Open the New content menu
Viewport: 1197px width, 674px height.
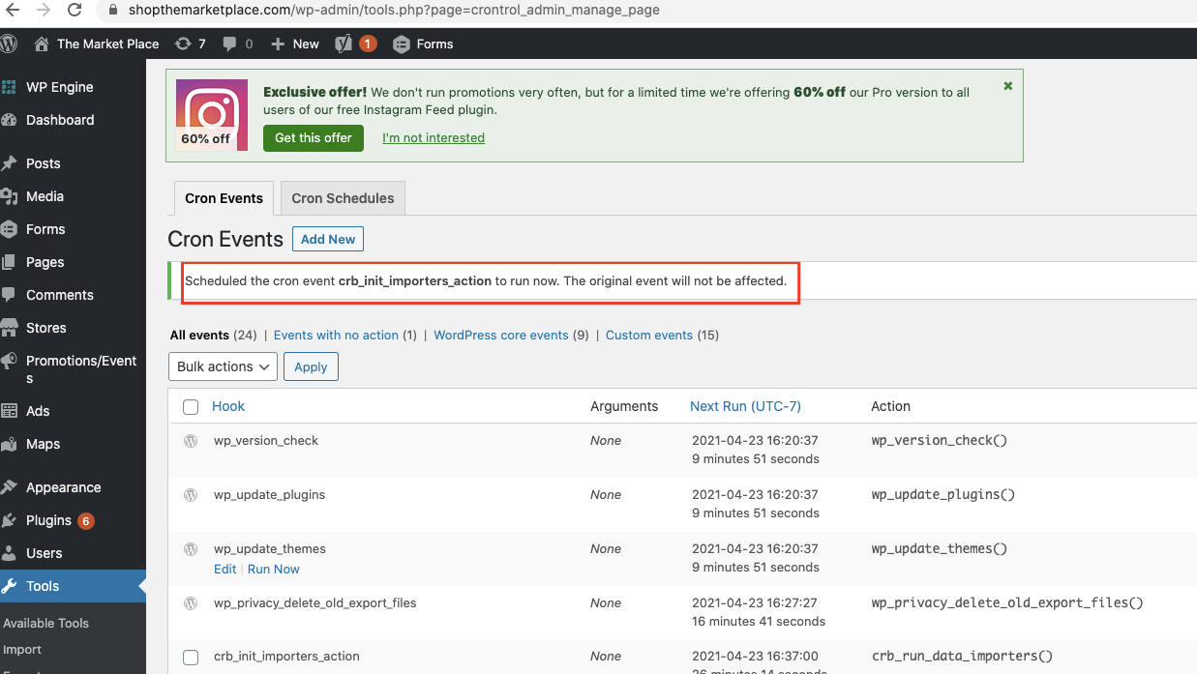coord(295,44)
